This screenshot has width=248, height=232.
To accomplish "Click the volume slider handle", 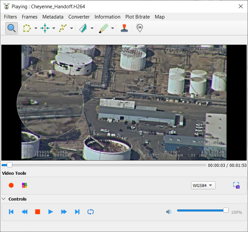I will coord(226,210).
